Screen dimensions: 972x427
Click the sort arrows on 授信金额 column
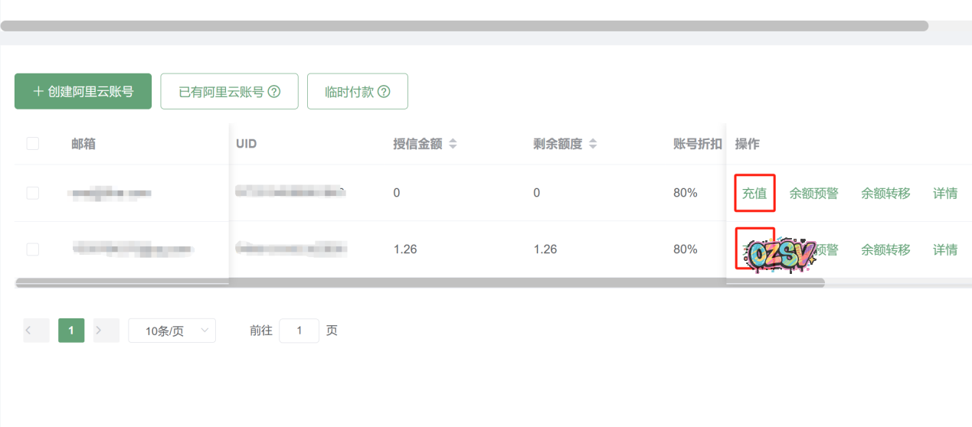coord(453,144)
